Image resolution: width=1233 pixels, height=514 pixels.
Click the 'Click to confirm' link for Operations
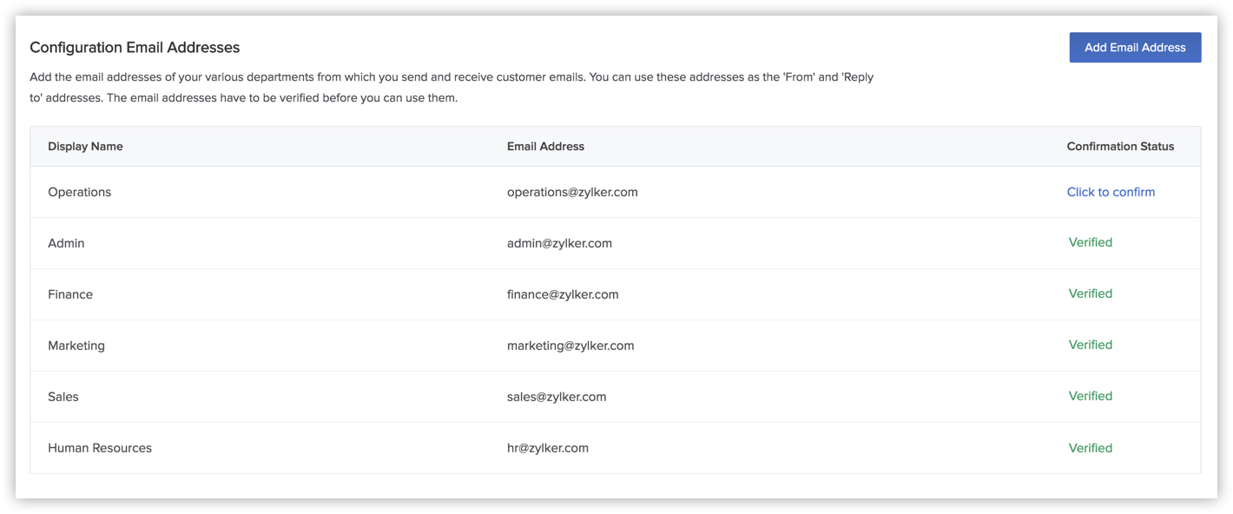(x=1111, y=192)
